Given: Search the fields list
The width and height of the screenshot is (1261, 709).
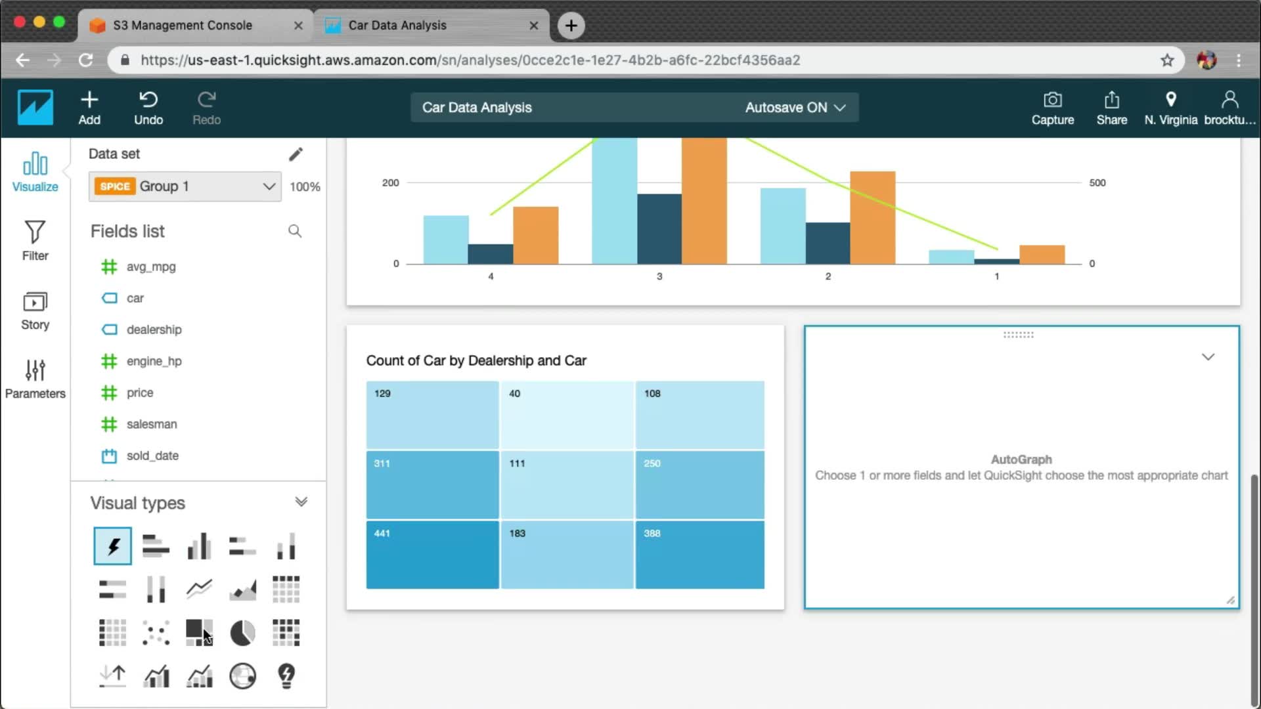Looking at the screenshot, I should pyautogui.click(x=295, y=231).
